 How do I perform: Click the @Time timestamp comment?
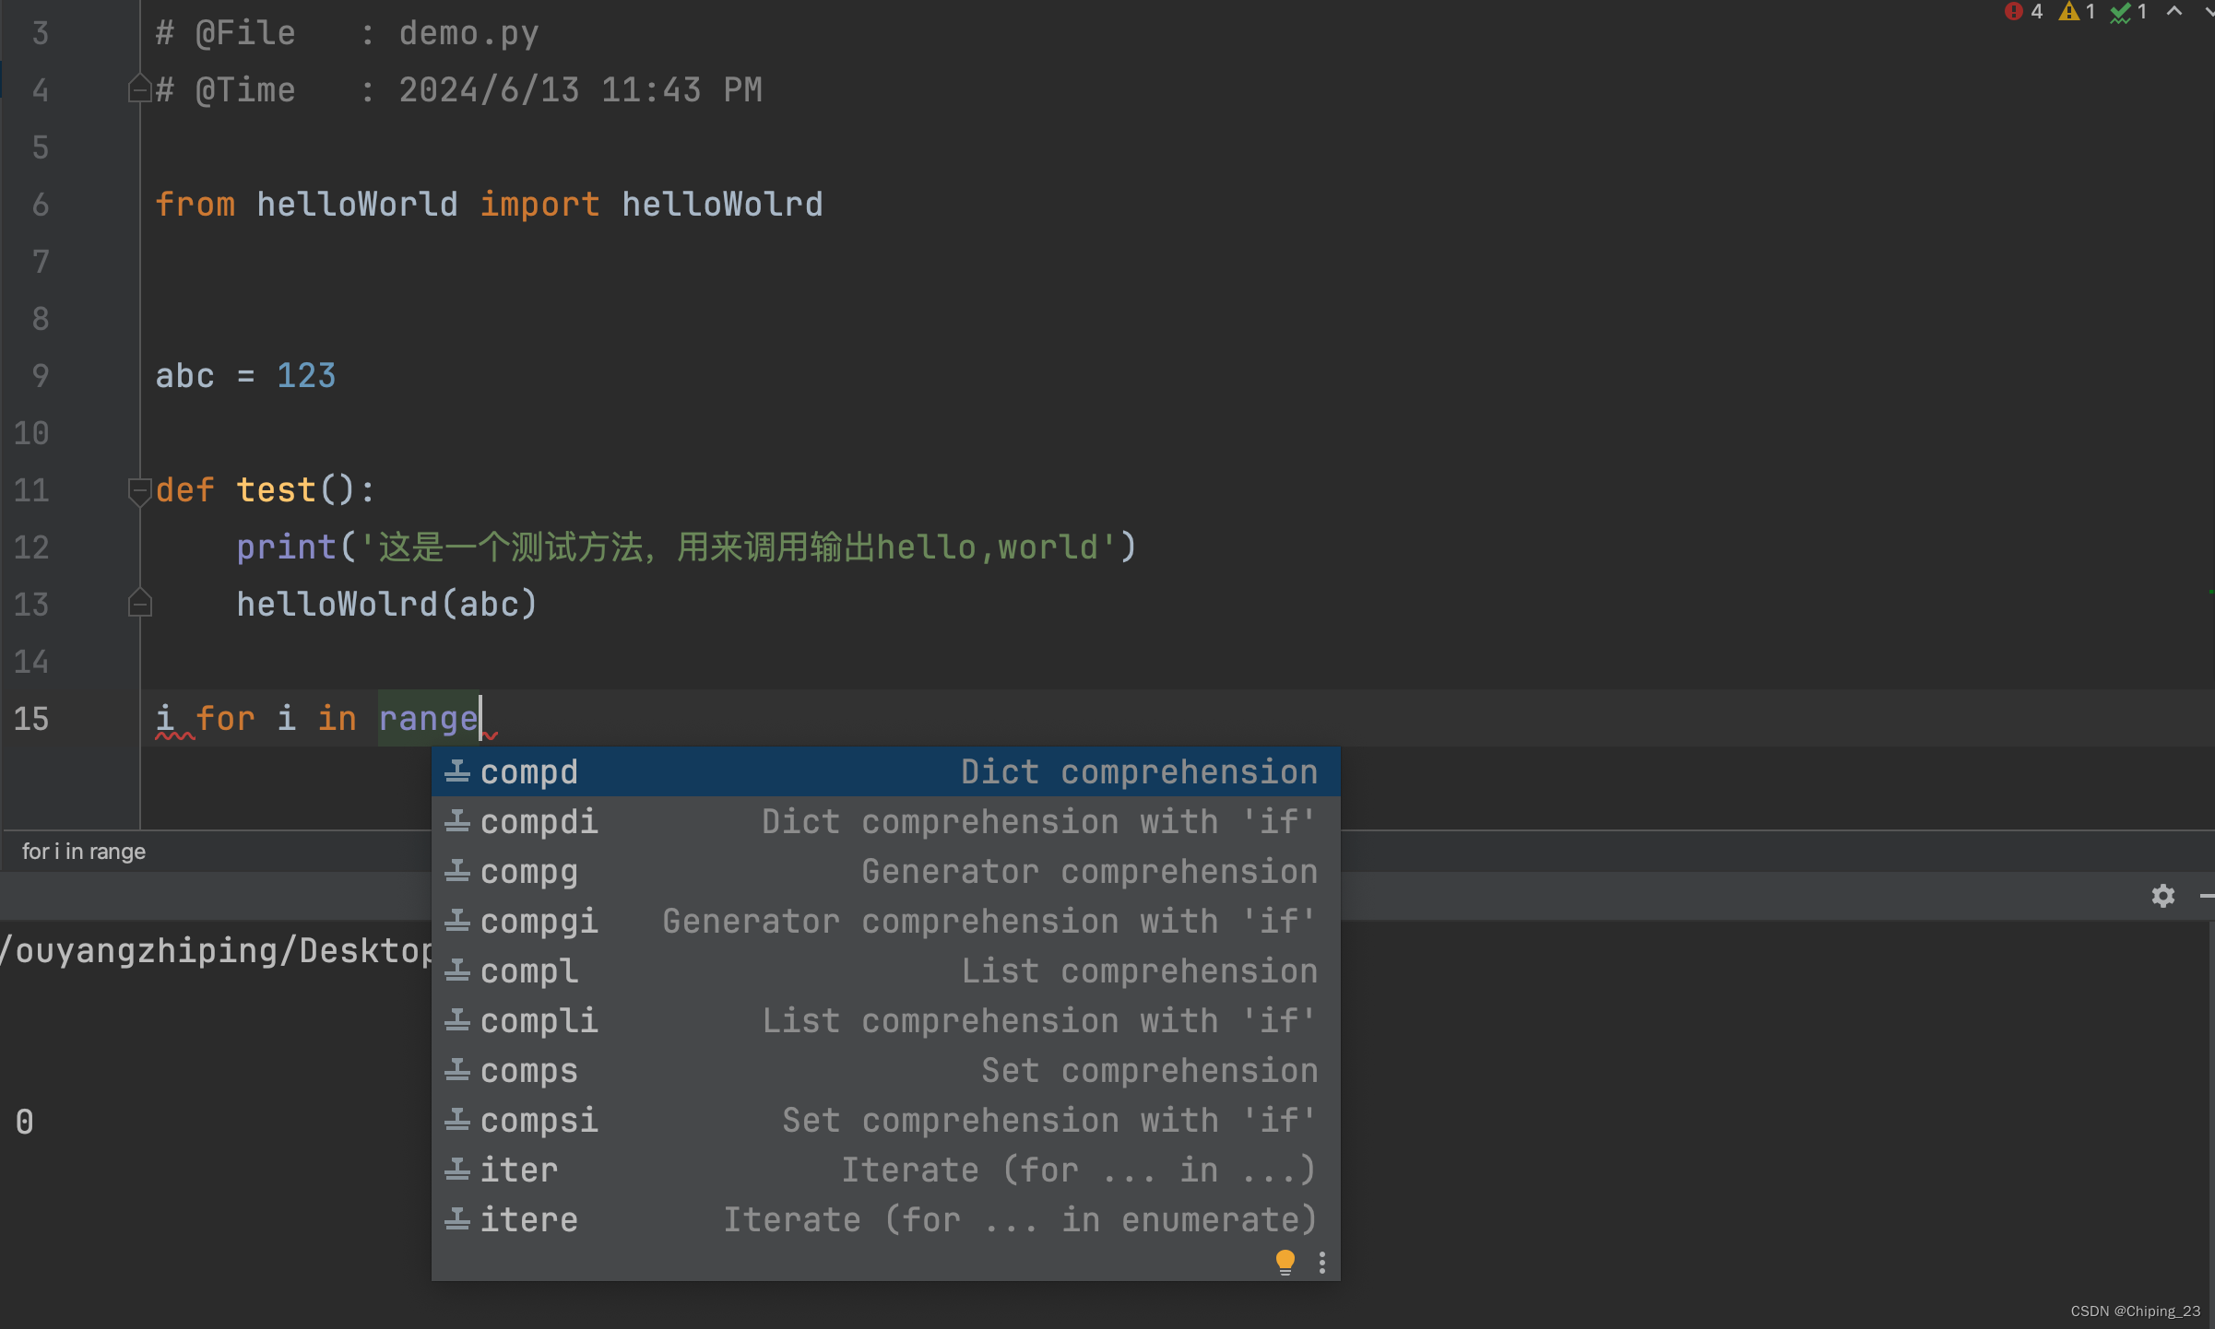click(459, 89)
